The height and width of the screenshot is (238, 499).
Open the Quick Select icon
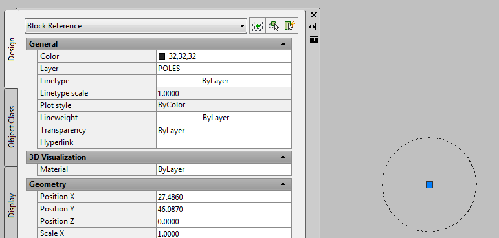[290, 26]
